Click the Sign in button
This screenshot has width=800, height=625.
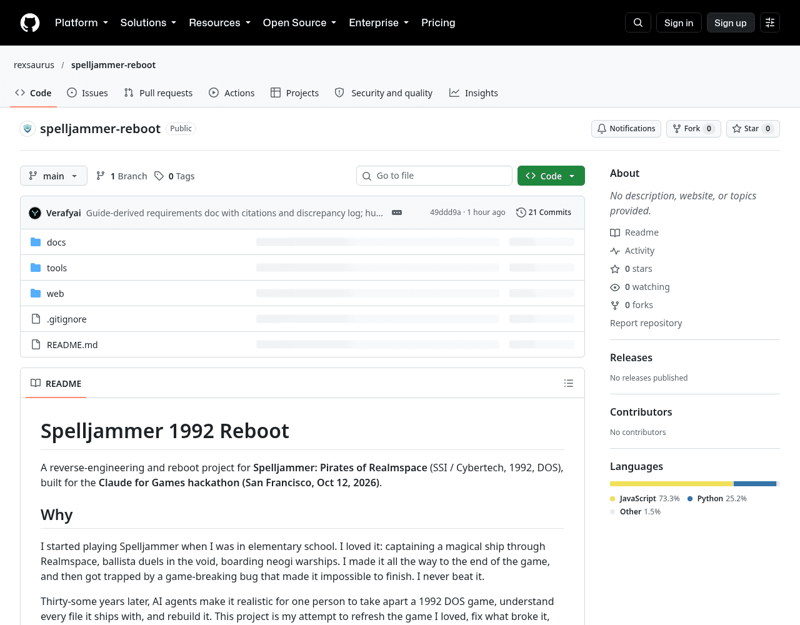679,22
